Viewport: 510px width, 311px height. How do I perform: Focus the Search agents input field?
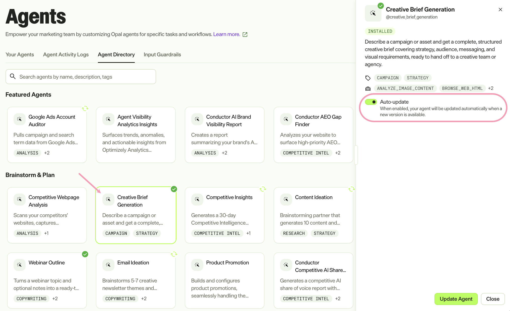(81, 77)
